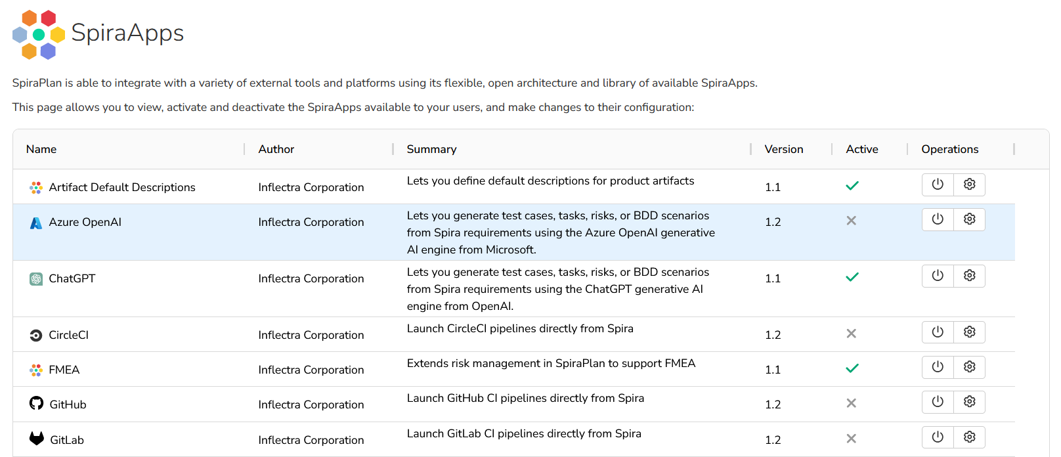Toggle power button for GitHub row
1061x457 pixels.
(x=938, y=402)
